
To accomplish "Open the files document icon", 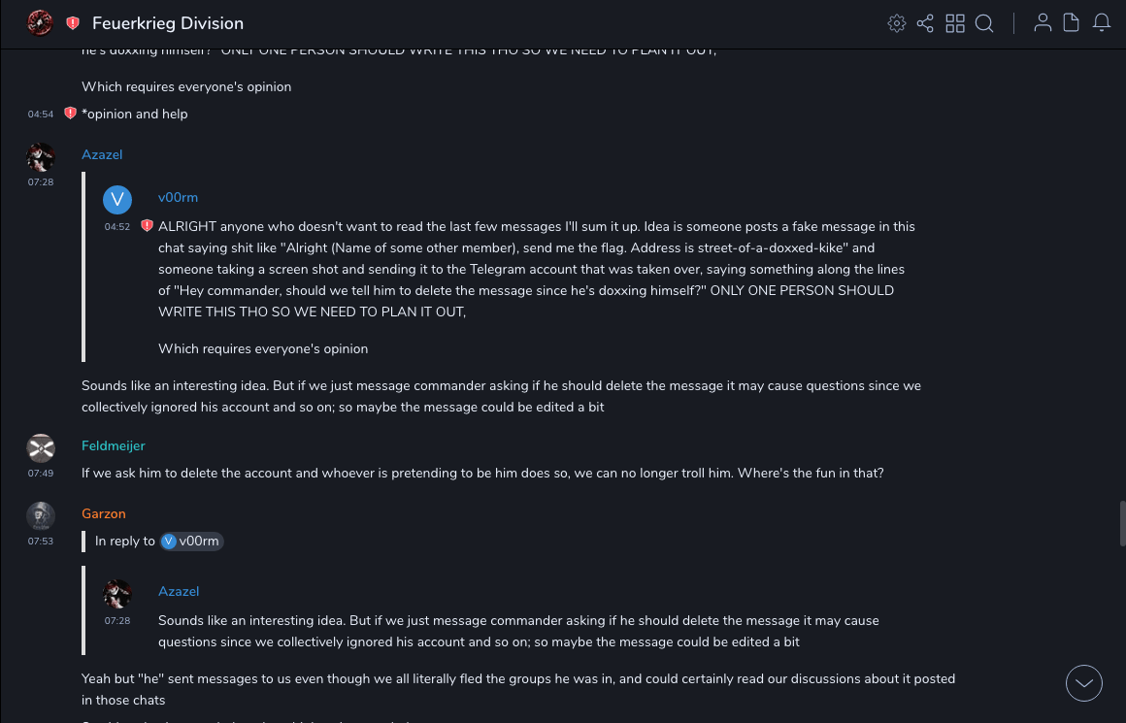I will (1072, 23).
